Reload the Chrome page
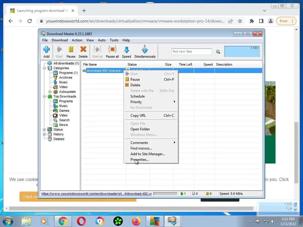 (x=30, y=21)
